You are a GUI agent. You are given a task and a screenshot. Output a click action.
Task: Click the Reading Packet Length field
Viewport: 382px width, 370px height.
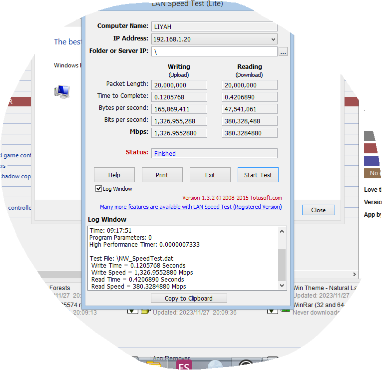pyautogui.click(x=250, y=85)
